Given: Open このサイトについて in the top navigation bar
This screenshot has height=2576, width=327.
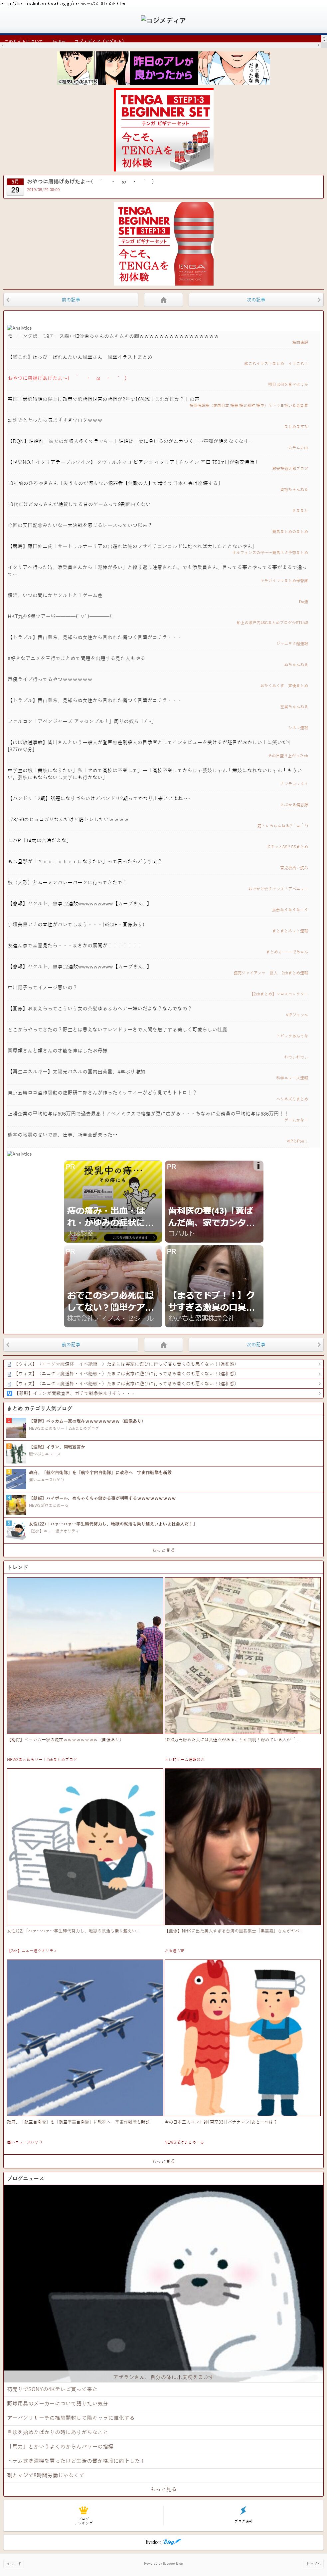Looking at the screenshot, I should 24,41.
